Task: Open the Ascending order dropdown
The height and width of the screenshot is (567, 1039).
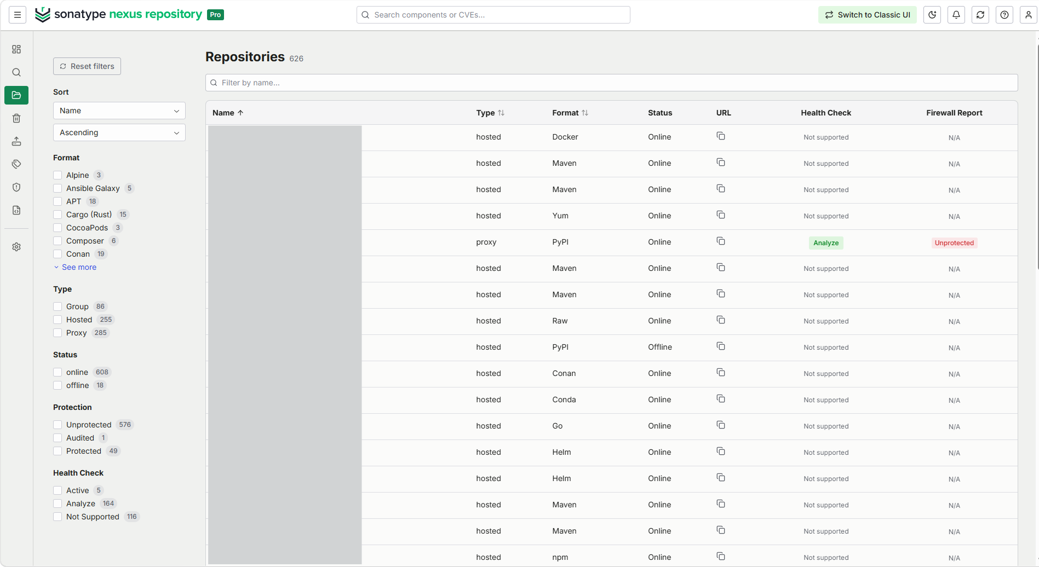Action: 119,132
